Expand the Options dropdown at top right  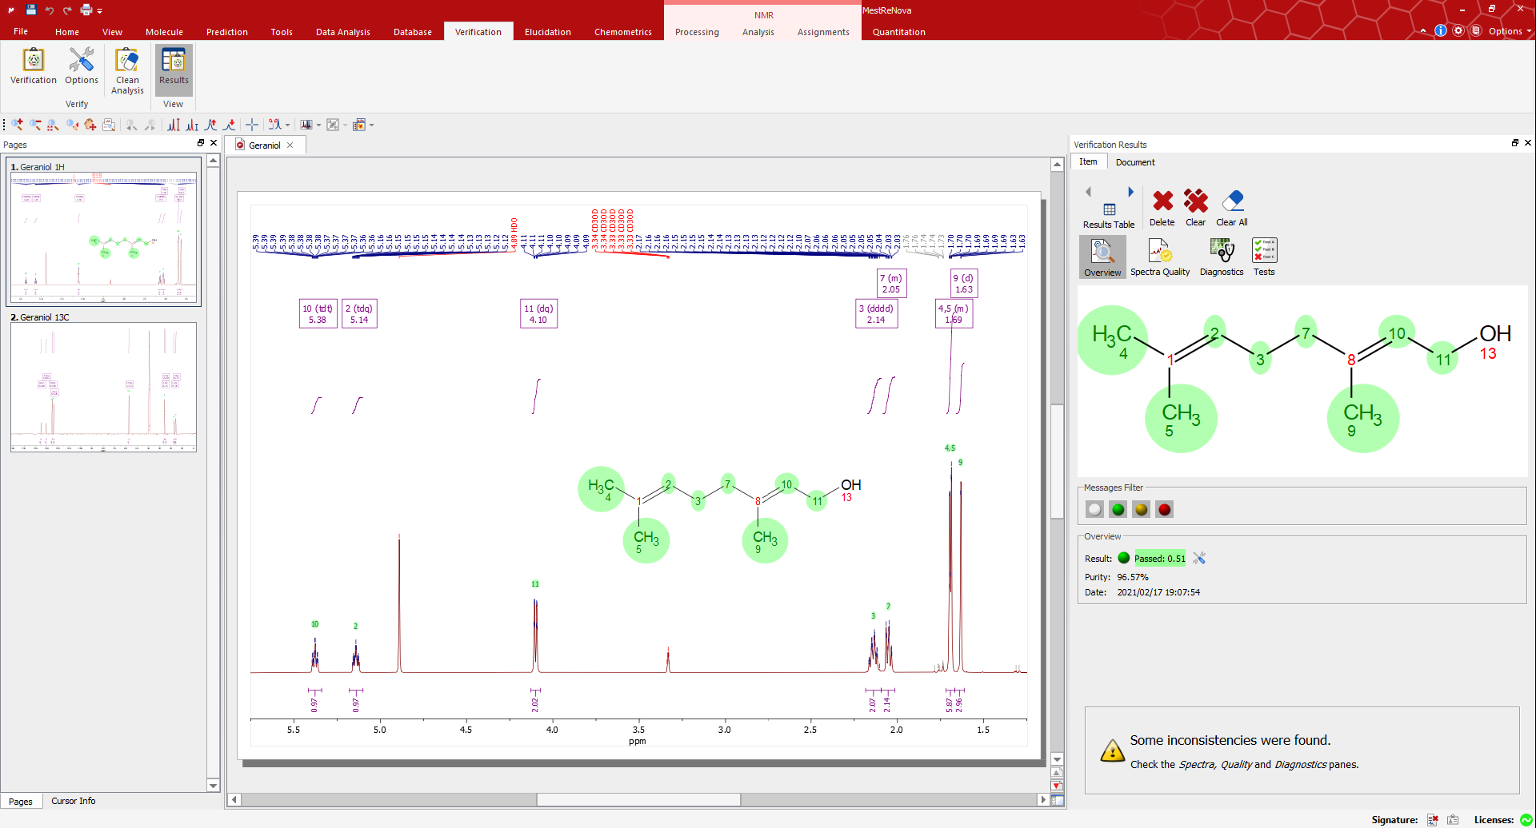(x=1510, y=31)
